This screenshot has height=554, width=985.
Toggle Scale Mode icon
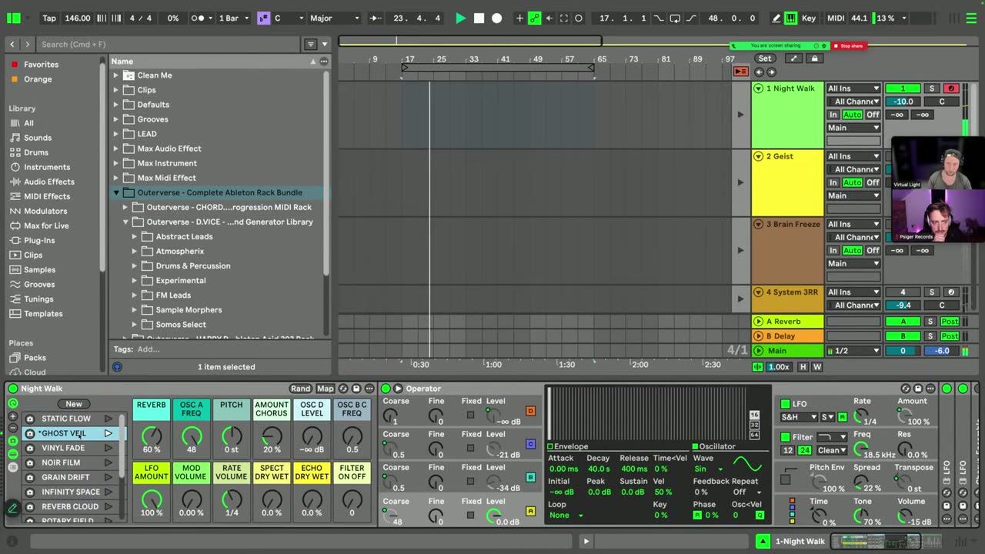click(264, 18)
